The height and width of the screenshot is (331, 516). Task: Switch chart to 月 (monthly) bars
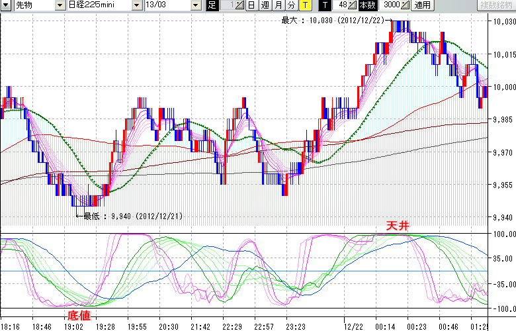[x=278, y=5]
